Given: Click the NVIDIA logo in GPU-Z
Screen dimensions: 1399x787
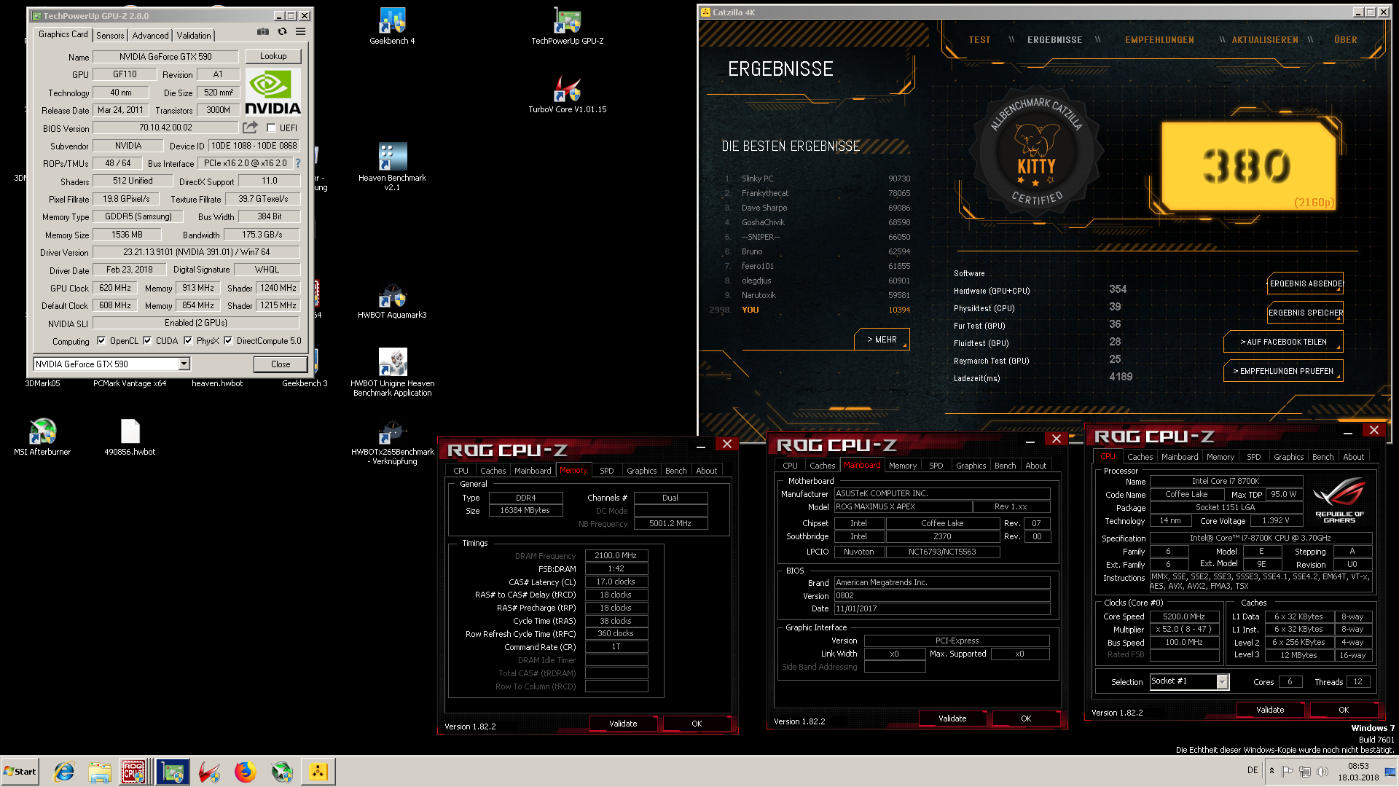Looking at the screenshot, I should [273, 92].
